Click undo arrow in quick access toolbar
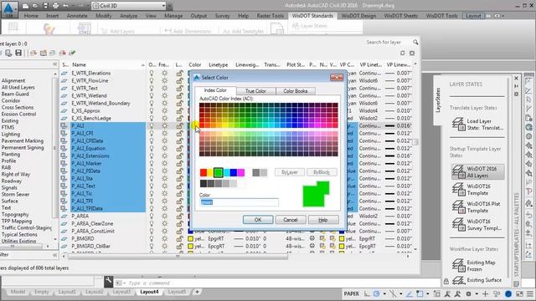Image resolution: width=536 pixels, height=301 pixels. click(65, 6)
